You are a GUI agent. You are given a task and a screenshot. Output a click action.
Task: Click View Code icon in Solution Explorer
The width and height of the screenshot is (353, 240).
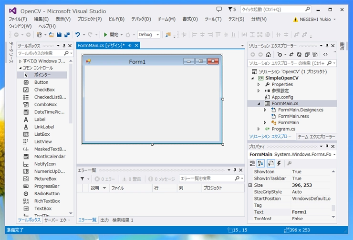point(325,54)
